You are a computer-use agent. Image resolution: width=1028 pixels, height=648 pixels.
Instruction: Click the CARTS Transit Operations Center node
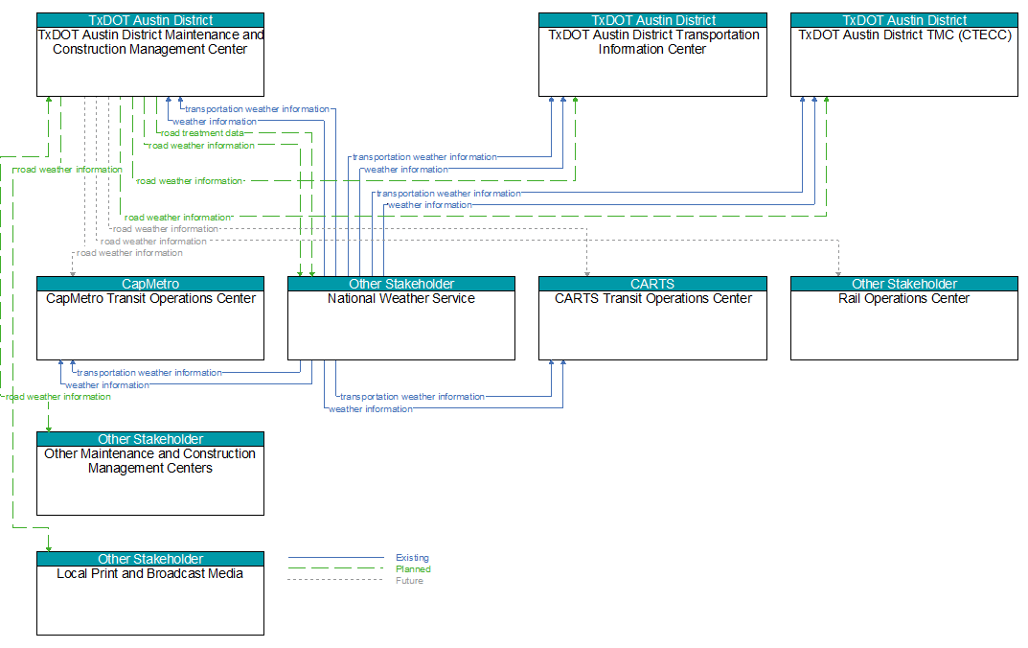coord(652,318)
